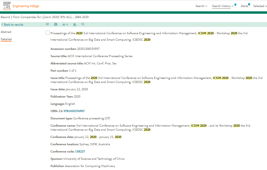Open conference code link 158227
The image size is (267, 170).
[x=80, y=151]
